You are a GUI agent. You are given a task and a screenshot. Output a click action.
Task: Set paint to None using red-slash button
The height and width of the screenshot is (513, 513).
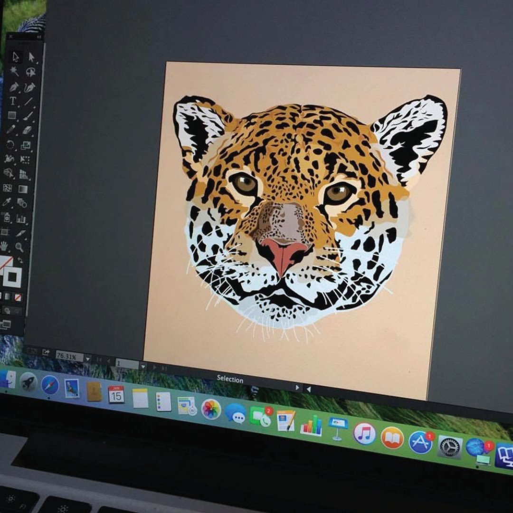point(18,297)
